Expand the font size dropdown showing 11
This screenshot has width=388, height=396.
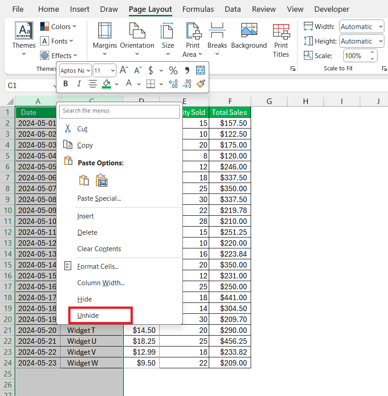[x=112, y=70]
